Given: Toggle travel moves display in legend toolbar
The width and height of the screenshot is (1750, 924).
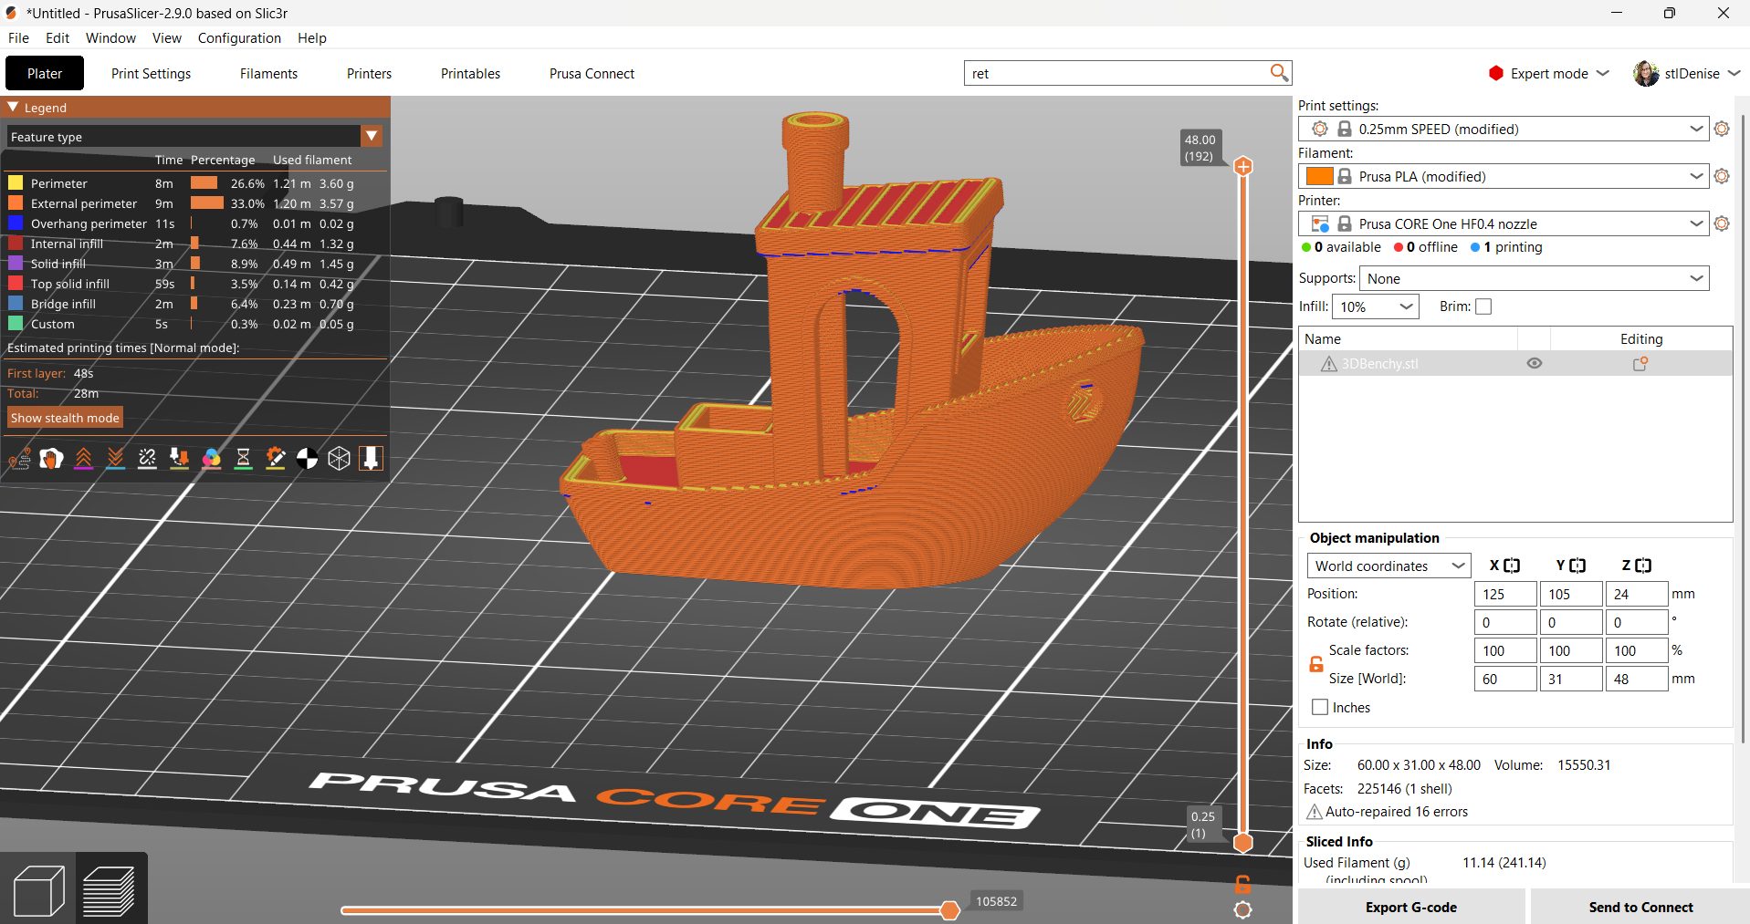Looking at the screenshot, I should [20, 459].
